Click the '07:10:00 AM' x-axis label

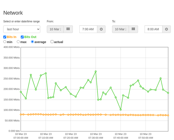click(46, 138)
